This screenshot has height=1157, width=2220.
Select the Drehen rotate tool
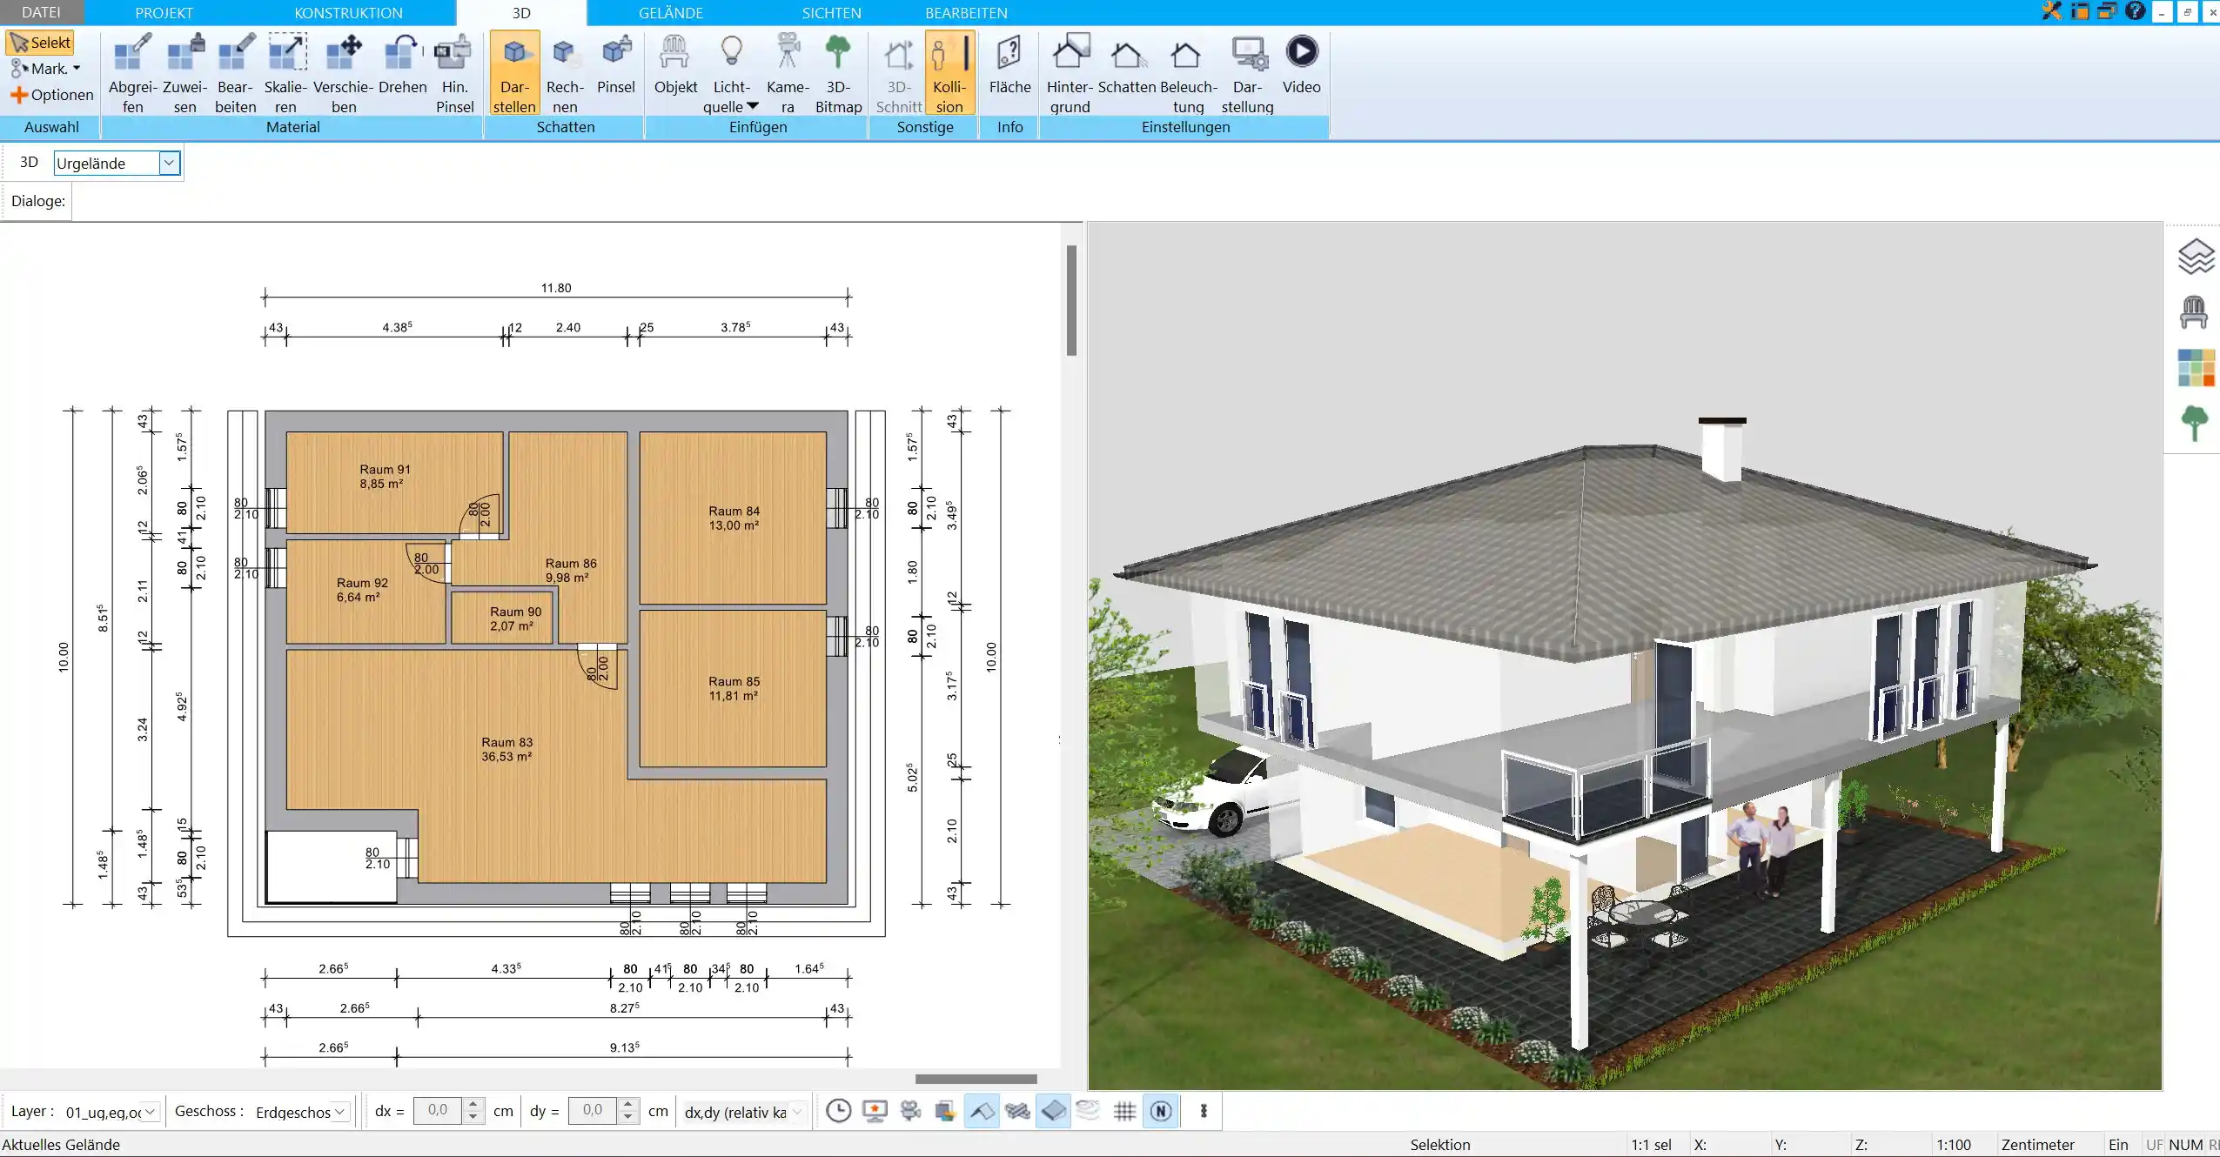[403, 64]
